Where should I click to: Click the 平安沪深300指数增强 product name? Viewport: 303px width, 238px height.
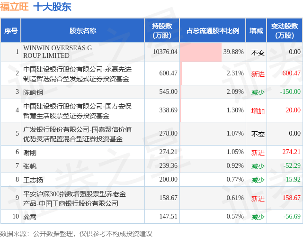tap(75, 199)
